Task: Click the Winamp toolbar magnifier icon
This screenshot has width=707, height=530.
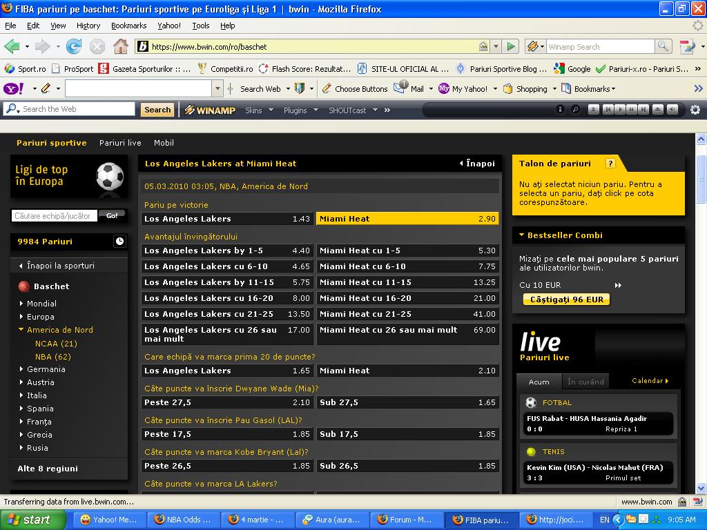Action: tap(575, 110)
